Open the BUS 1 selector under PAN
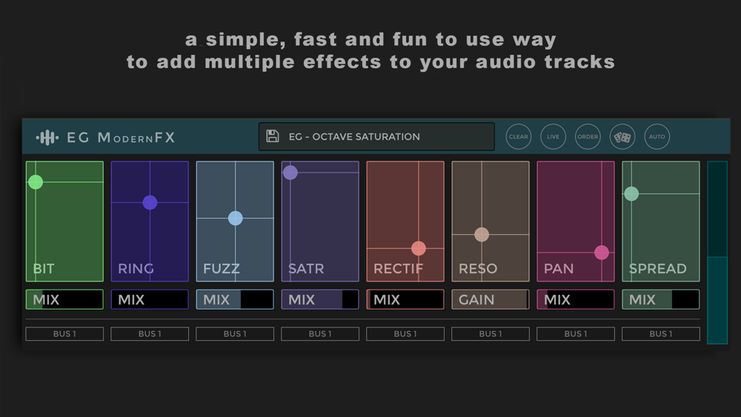The width and height of the screenshot is (741, 417). [576, 334]
